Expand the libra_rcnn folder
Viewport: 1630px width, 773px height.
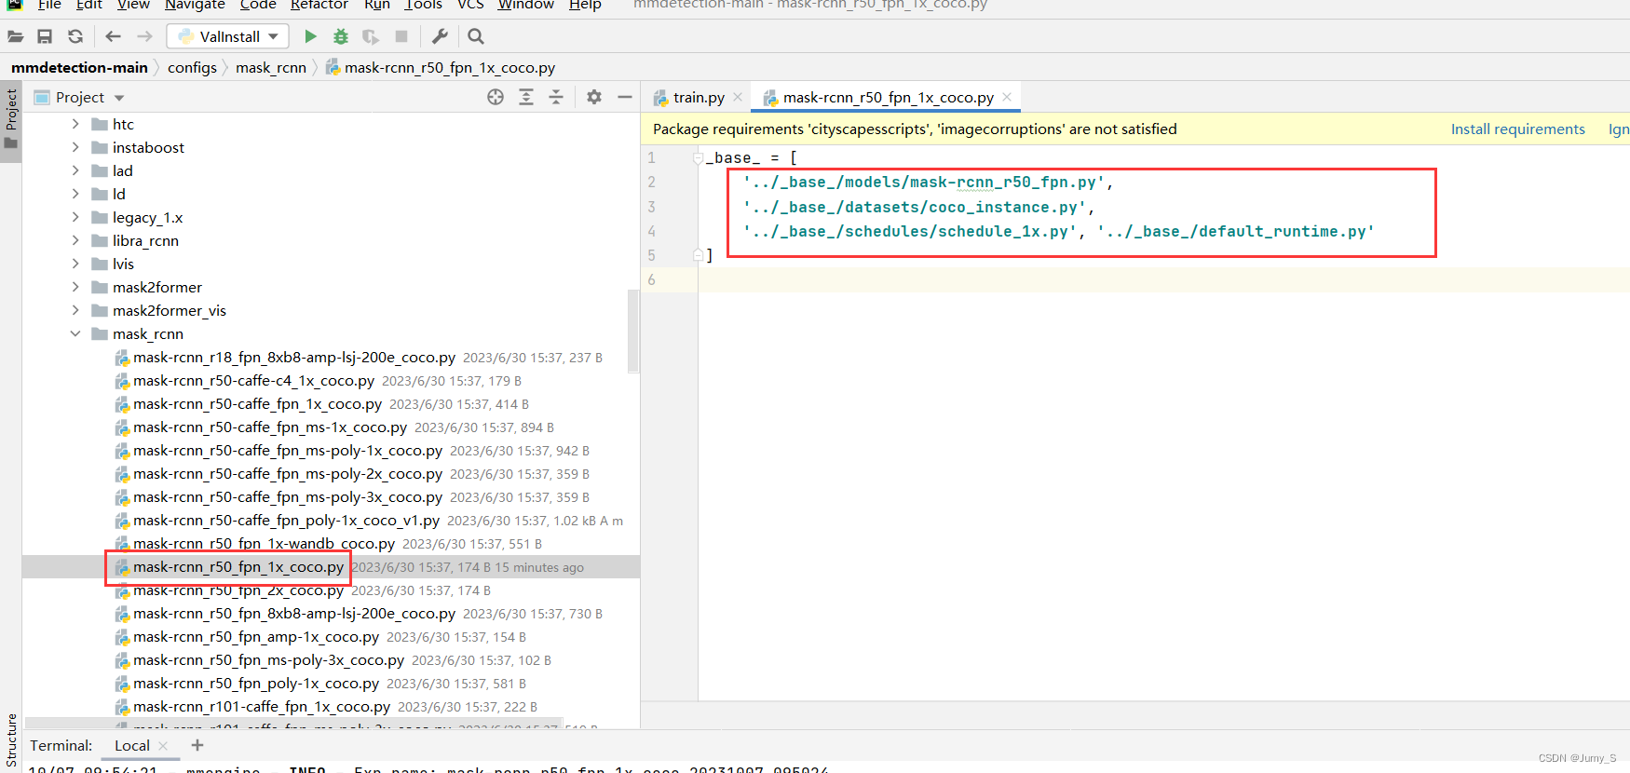(x=75, y=240)
